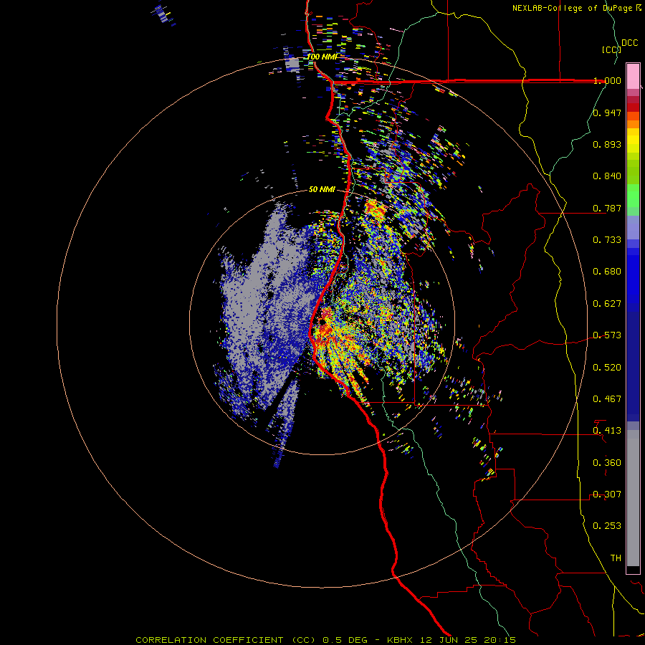Click the 0.947 color scale value

[x=607, y=113]
